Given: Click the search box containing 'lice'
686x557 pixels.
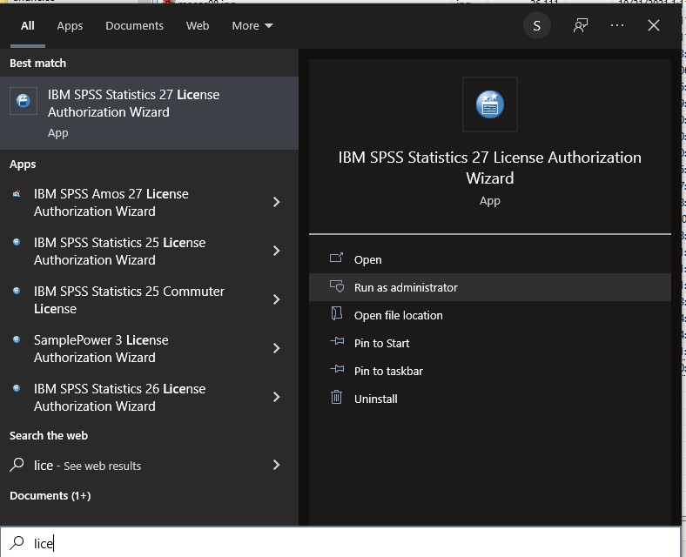Looking at the screenshot, I should (x=340, y=543).
